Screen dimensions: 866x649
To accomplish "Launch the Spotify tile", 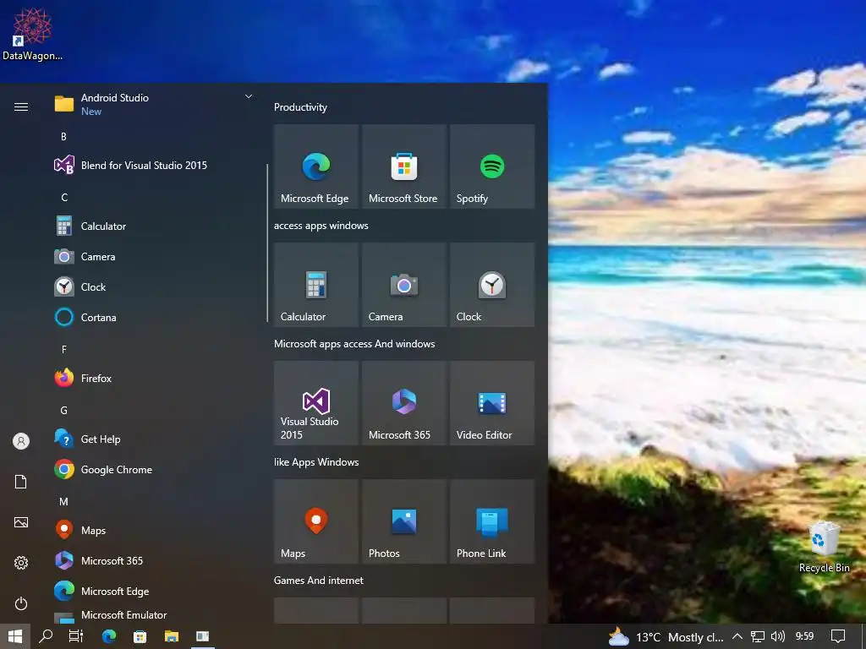I will [x=491, y=166].
